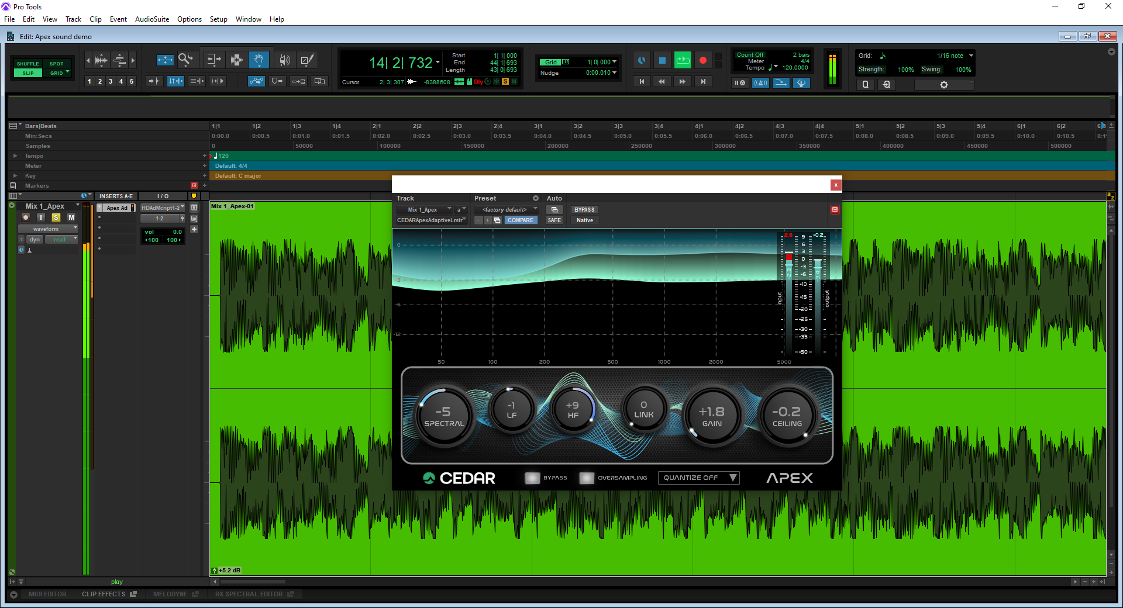Select Shuffle edit mode
Image resolution: width=1123 pixels, height=608 pixels.
(x=27, y=64)
